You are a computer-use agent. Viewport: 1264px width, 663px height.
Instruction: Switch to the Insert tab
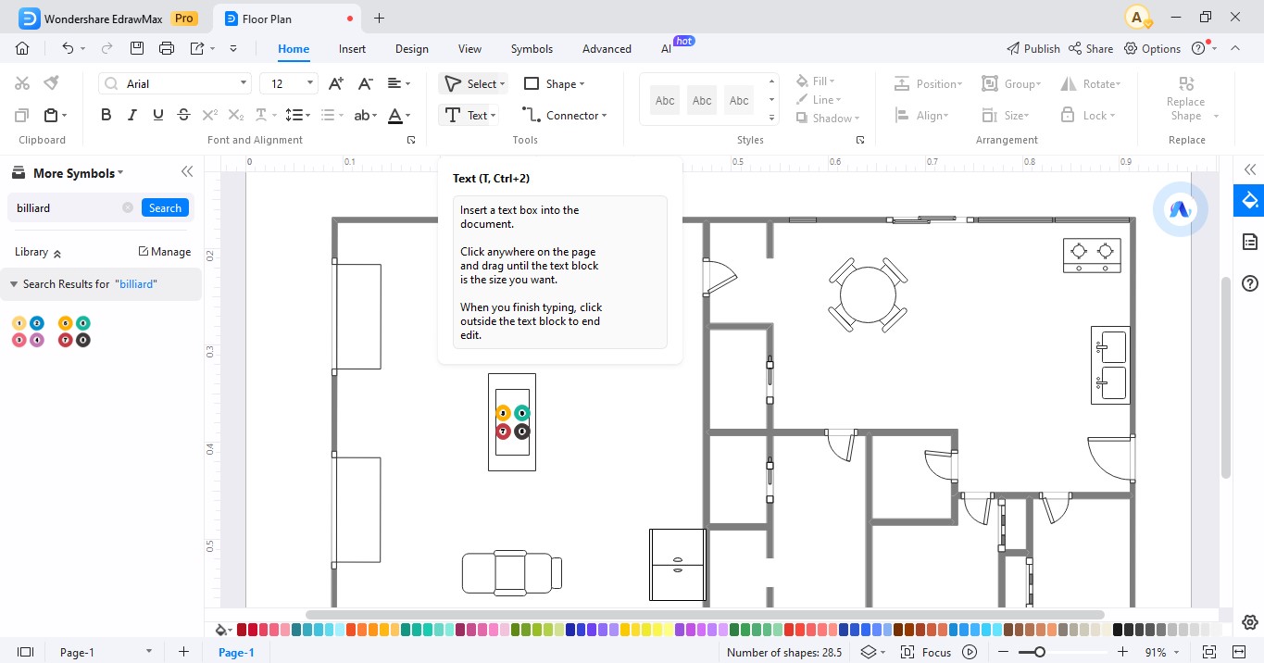(352, 49)
